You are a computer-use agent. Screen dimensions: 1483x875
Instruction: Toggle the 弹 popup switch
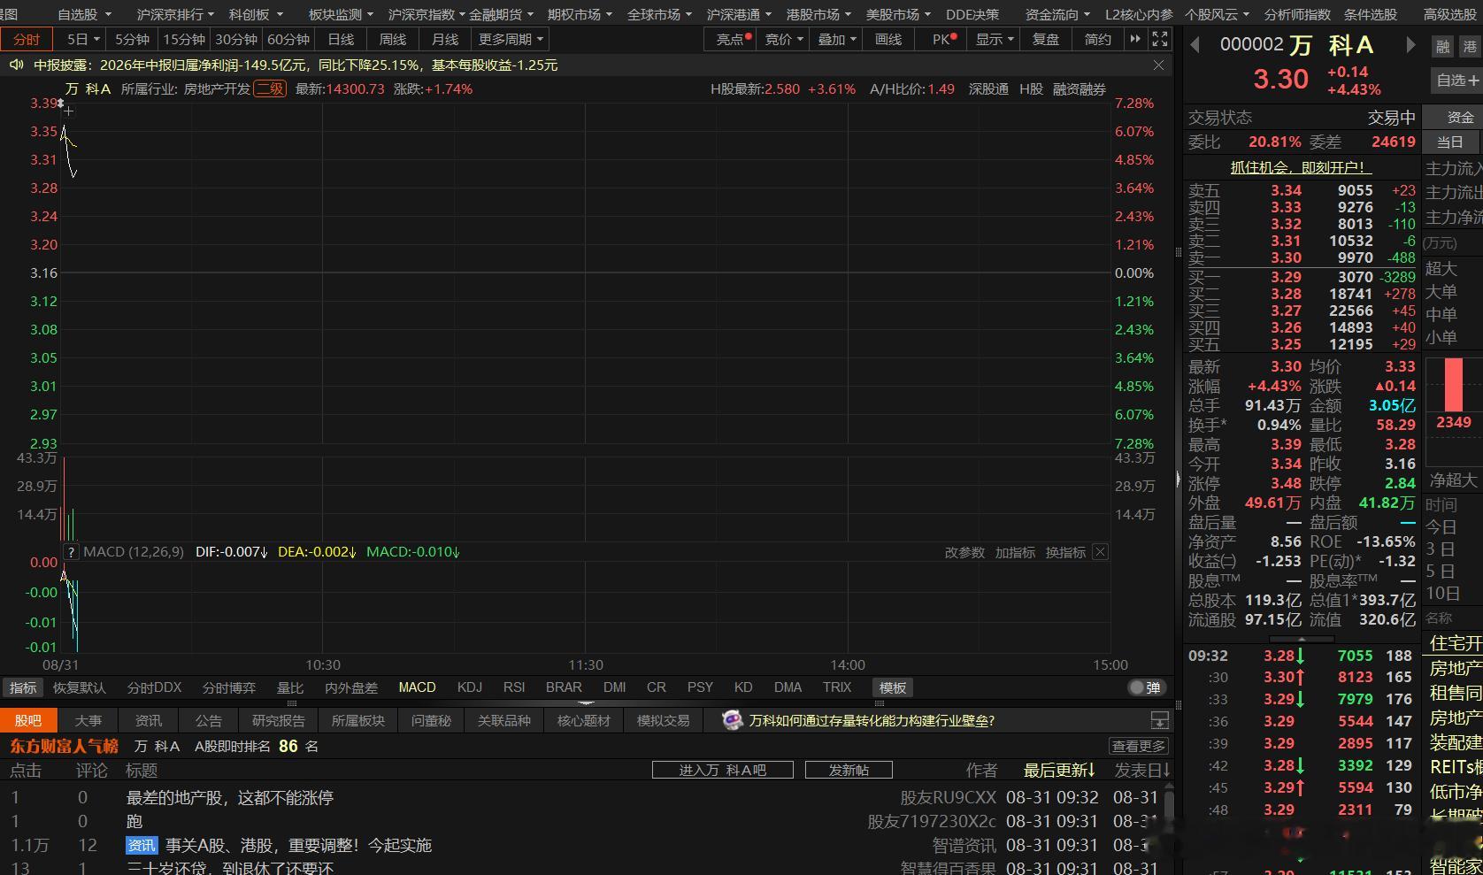(x=1145, y=687)
